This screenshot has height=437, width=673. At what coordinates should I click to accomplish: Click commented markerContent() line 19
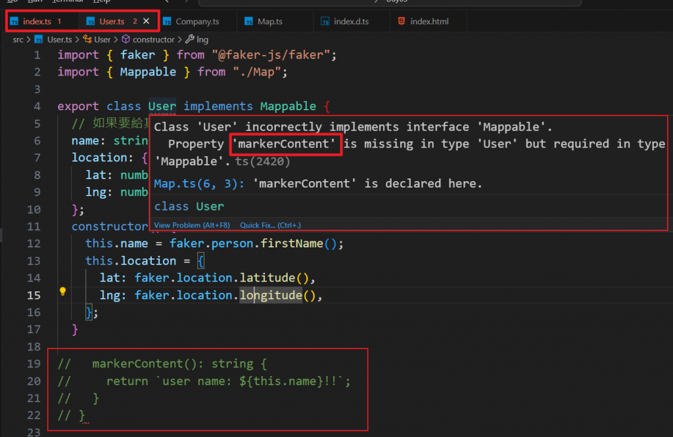pos(162,364)
